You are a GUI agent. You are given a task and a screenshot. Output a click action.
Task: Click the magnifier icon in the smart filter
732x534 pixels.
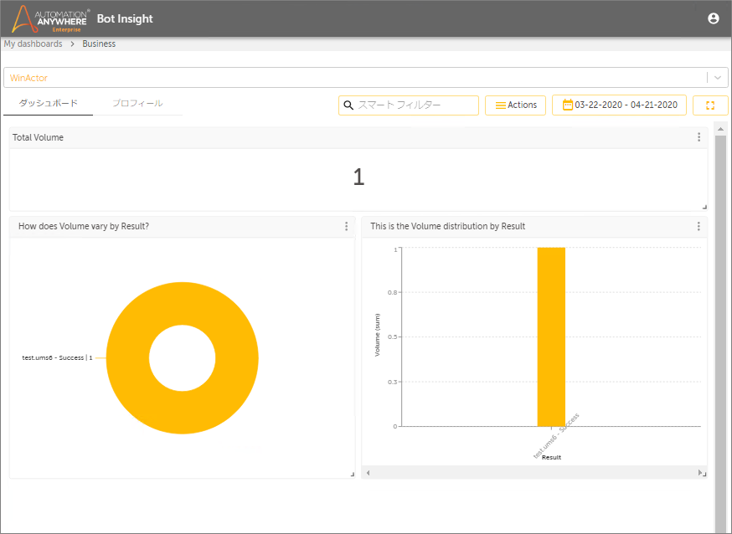pyautogui.click(x=348, y=105)
